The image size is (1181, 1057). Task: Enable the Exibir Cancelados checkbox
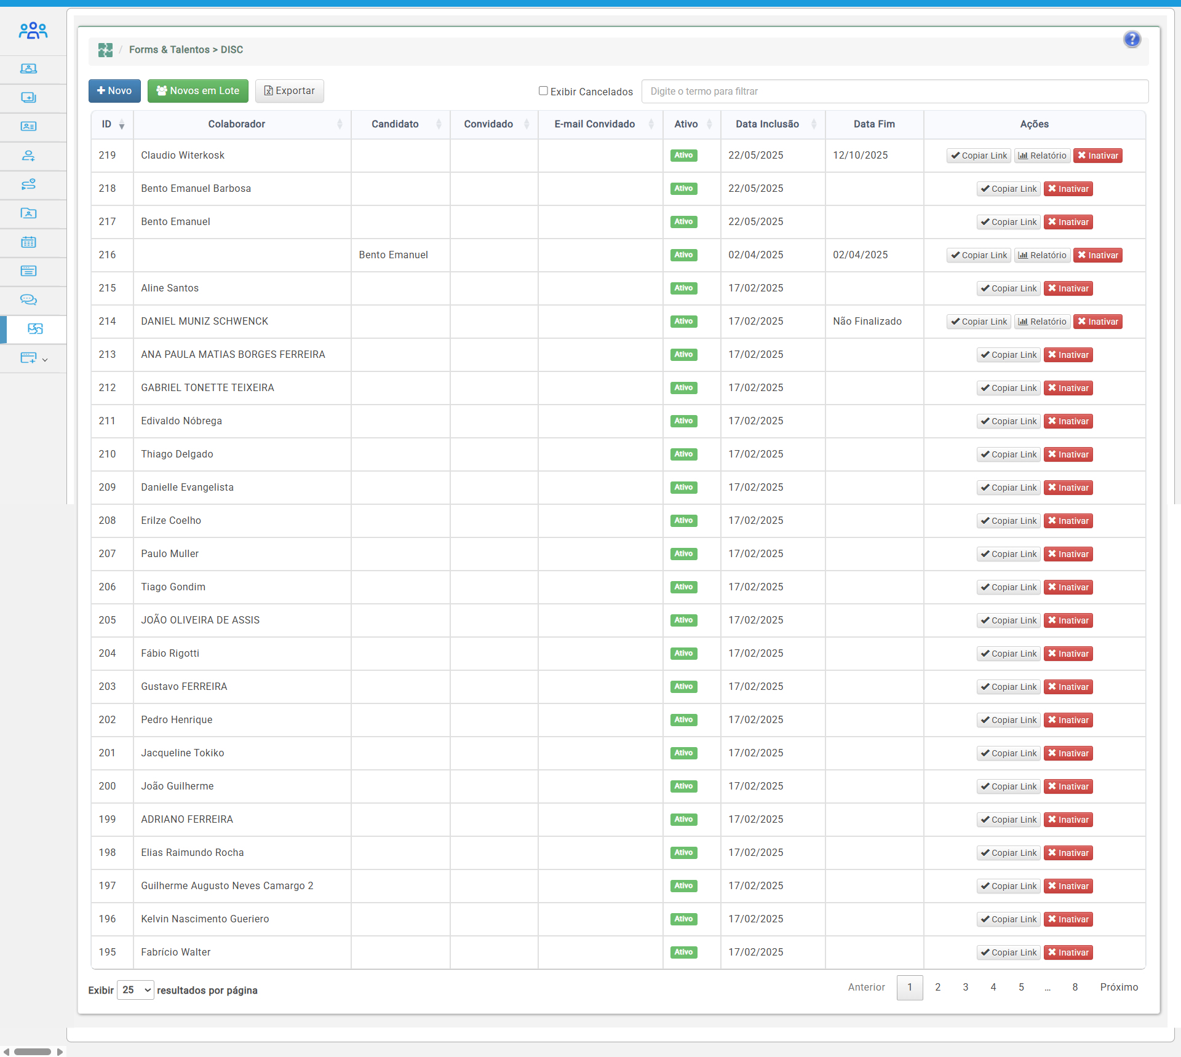pos(543,91)
